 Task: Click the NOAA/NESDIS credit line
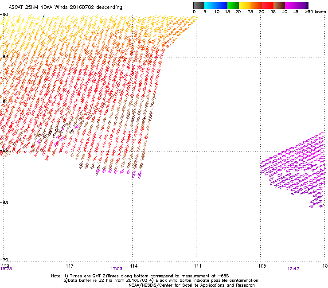point(191,285)
